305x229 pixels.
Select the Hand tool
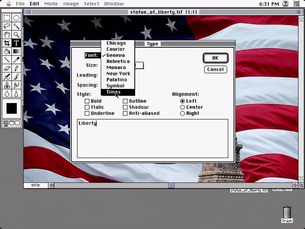pos(7,35)
